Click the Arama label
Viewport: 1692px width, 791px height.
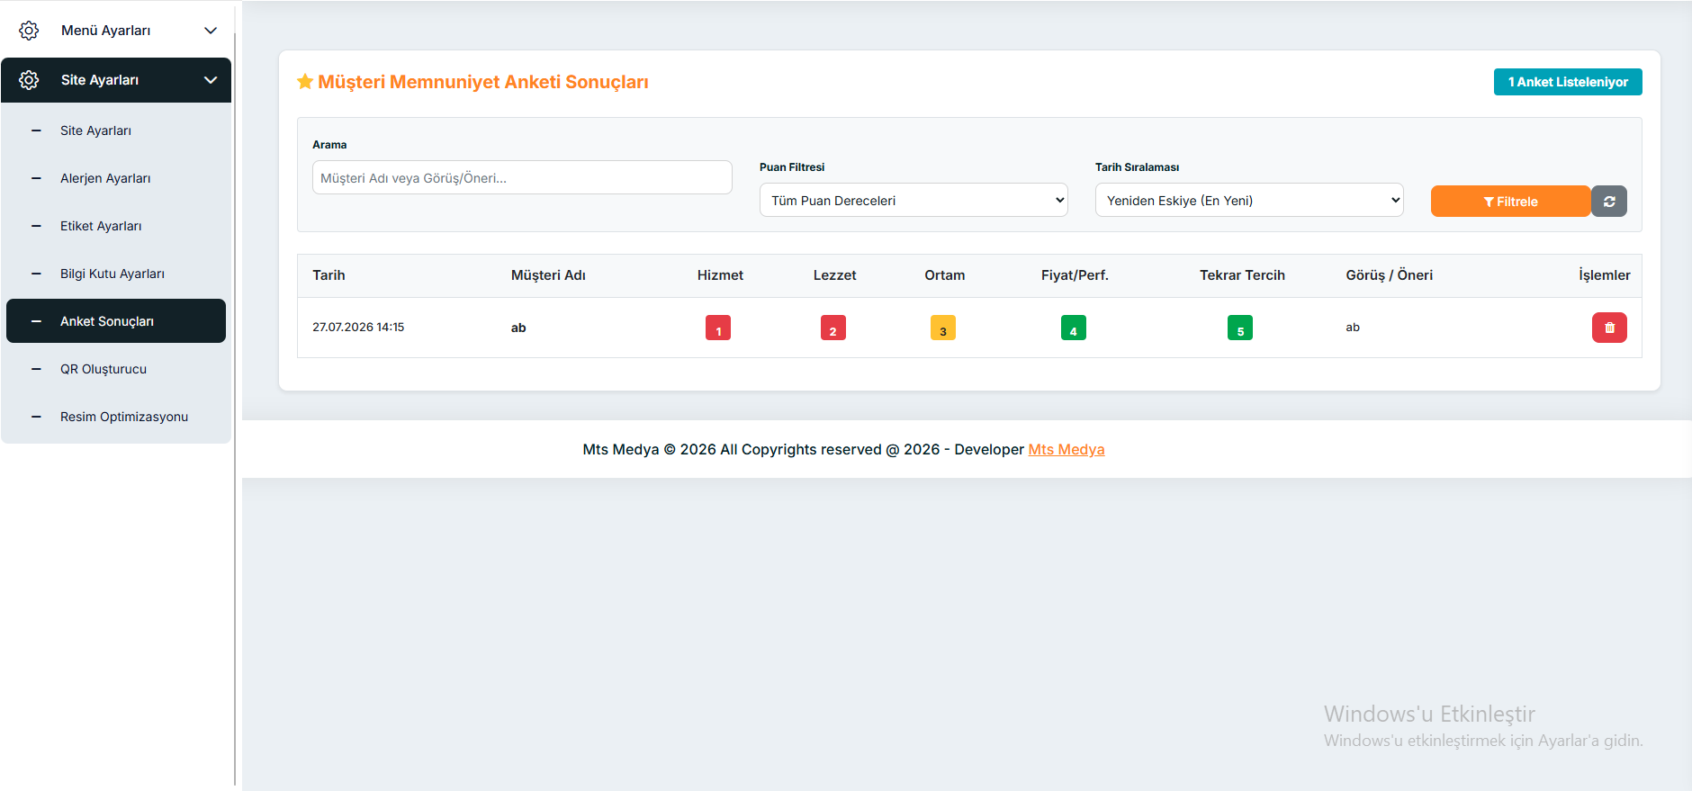pos(329,144)
